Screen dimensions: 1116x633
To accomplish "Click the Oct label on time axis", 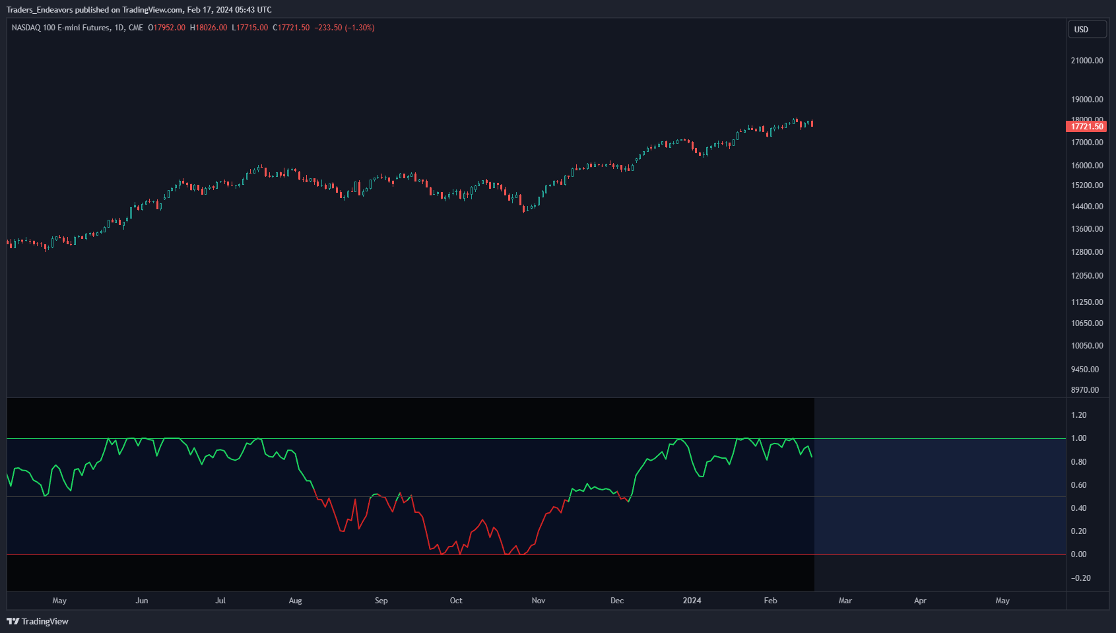I will pyautogui.click(x=456, y=601).
